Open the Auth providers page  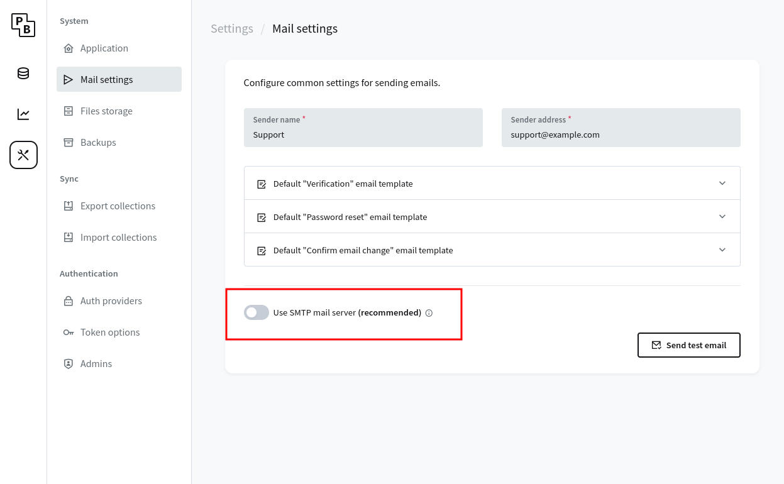click(111, 301)
